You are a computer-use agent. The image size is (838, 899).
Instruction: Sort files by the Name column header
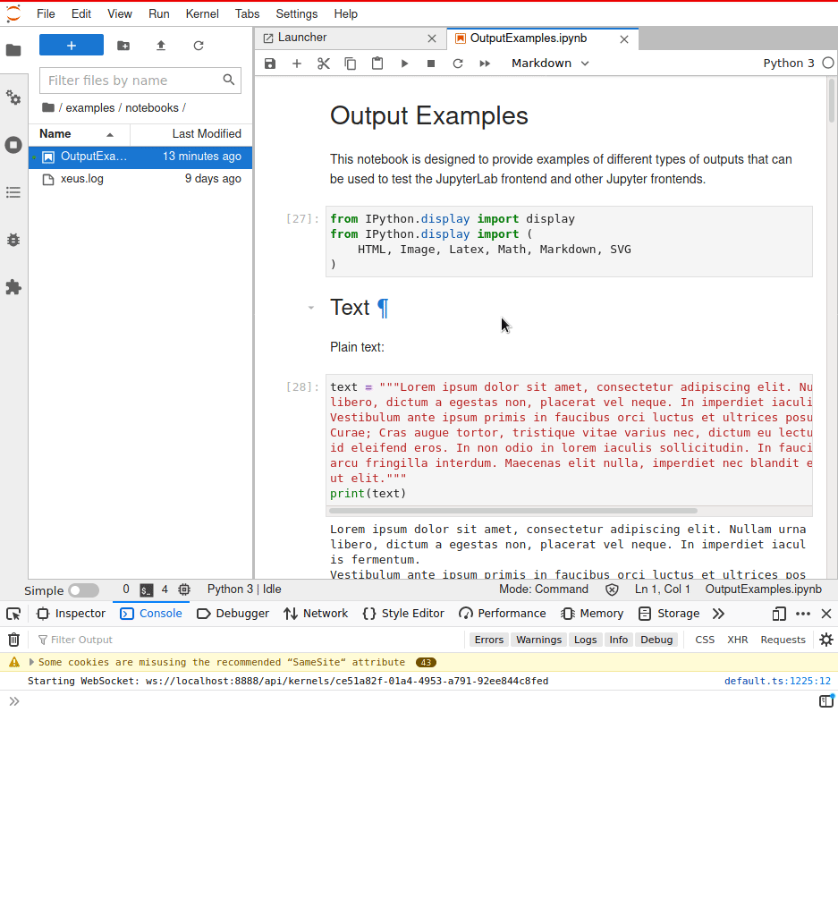tap(79, 134)
